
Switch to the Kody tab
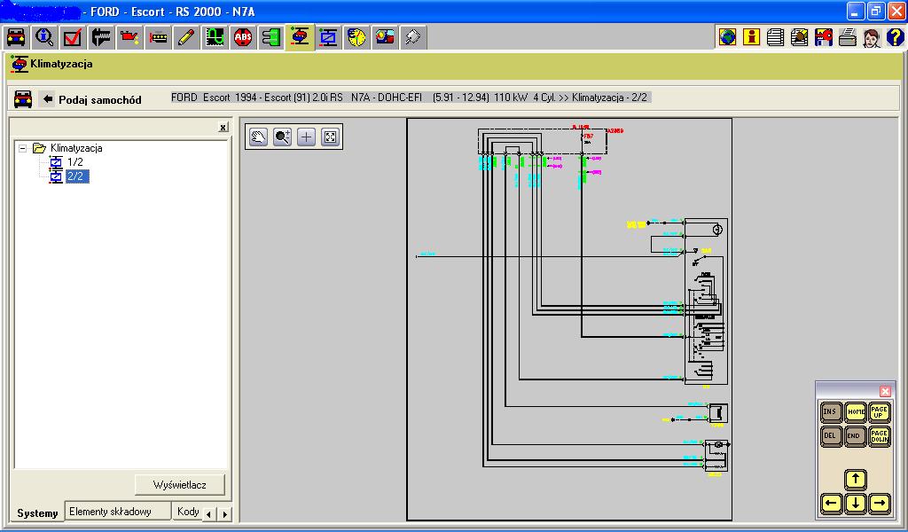[188, 511]
